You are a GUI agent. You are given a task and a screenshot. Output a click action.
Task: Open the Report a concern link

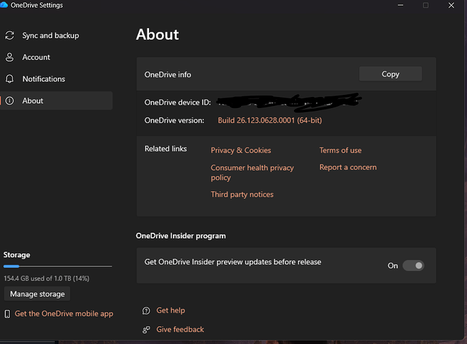point(348,167)
